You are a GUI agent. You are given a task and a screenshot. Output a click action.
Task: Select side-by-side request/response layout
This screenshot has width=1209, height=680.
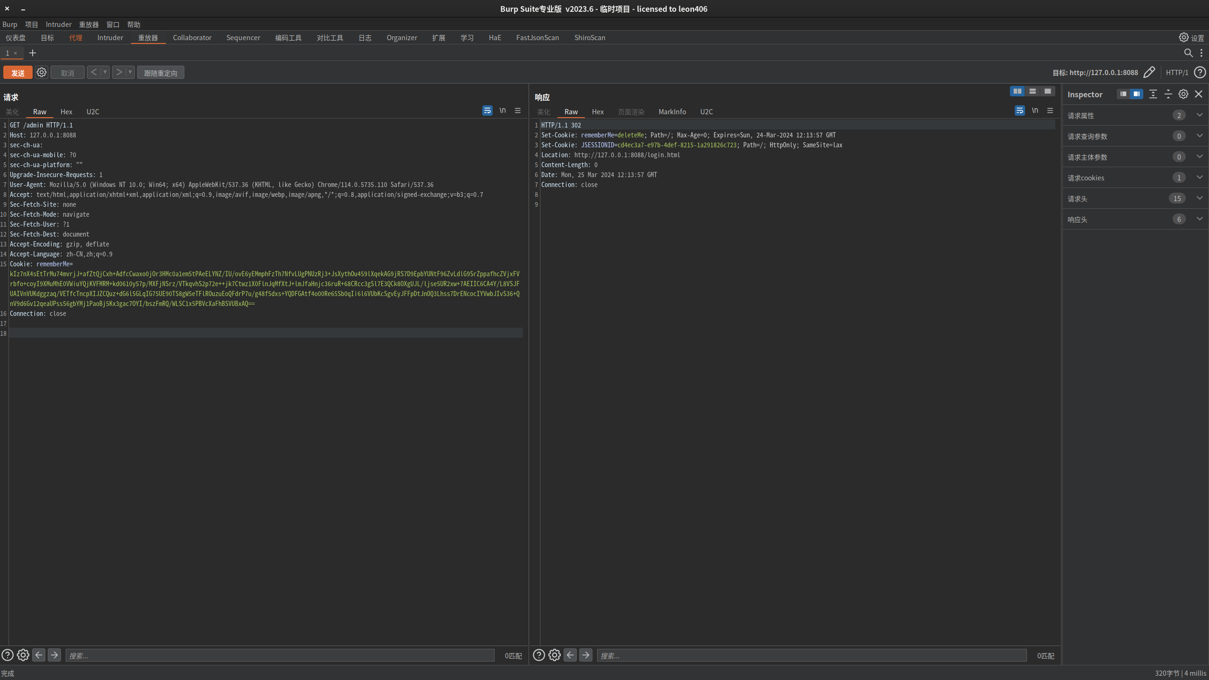(1017, 91)
